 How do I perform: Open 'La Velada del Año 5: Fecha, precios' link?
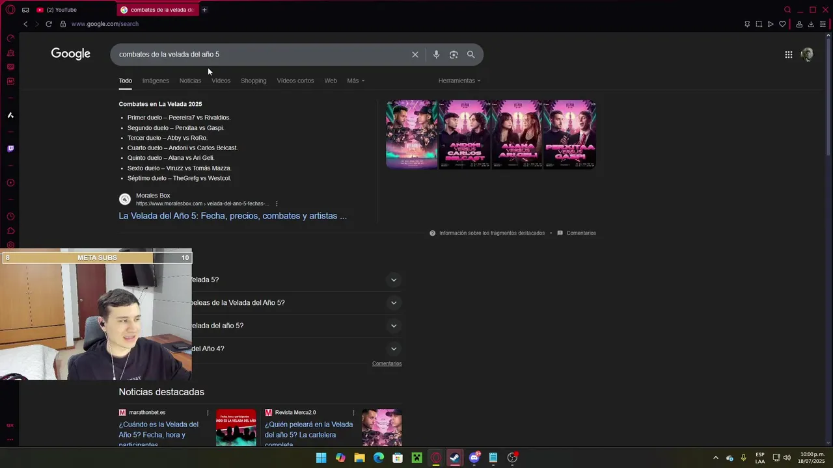[x=232, y=216]
